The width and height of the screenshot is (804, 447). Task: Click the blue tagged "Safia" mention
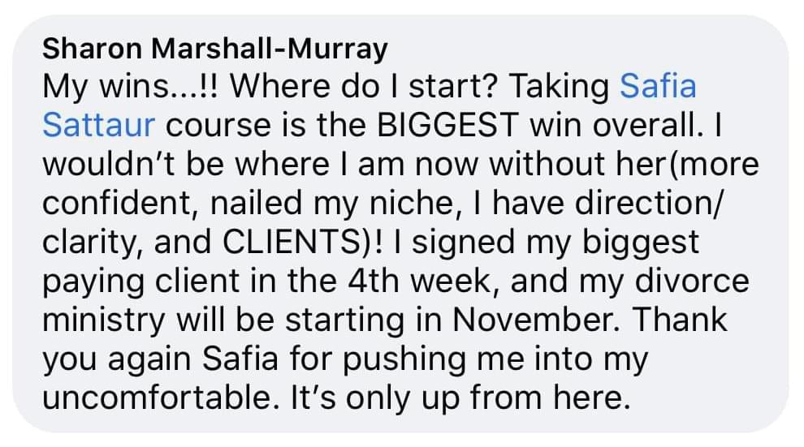pos(659,88)
